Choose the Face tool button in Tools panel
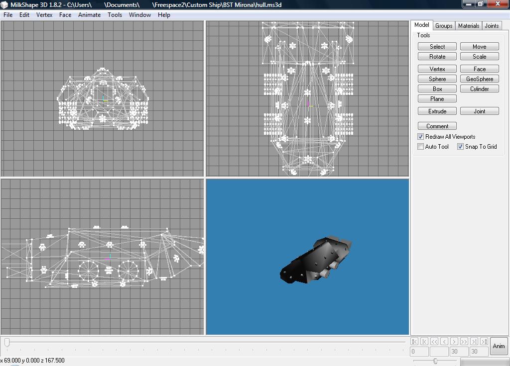 click(480, 69)
